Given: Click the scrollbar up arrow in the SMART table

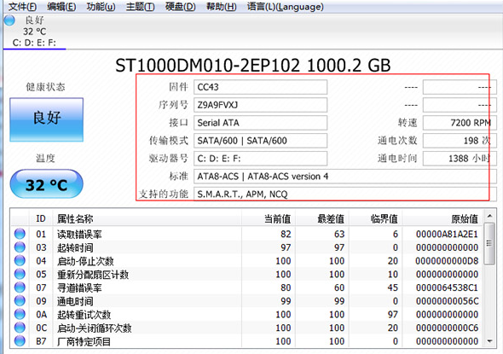Looking at the screenshot, I should click(x=489, y=216).
